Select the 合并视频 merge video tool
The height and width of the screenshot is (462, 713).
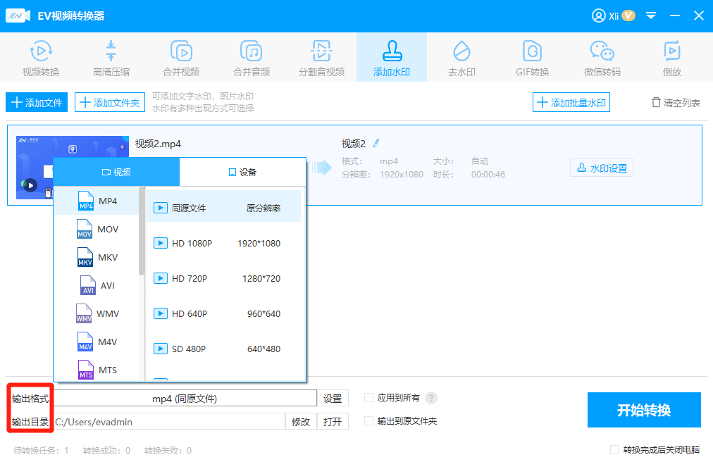(181, 56)
